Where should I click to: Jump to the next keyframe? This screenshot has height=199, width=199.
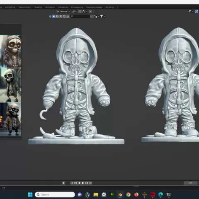[87, 183]
